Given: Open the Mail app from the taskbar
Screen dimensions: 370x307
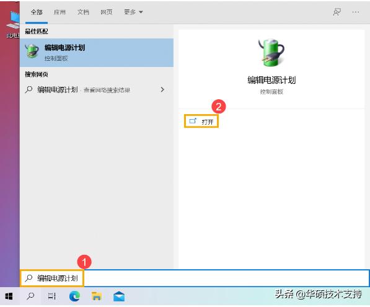Looking at the screenshot, I should [119, 296].
